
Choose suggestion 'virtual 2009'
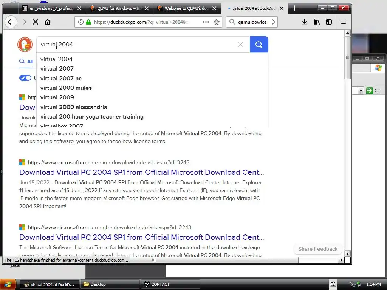152,97
